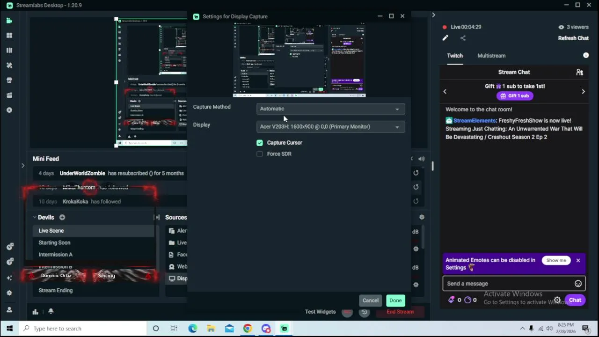Open the Capture Method dropdown

[330, 109]
